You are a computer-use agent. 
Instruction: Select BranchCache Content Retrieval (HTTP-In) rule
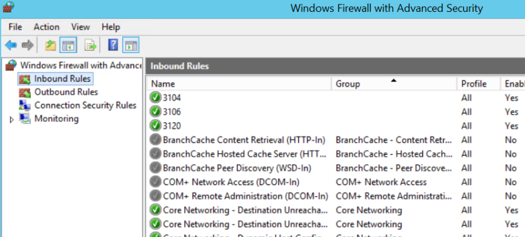pyautogui.click(x=244, y=140)
